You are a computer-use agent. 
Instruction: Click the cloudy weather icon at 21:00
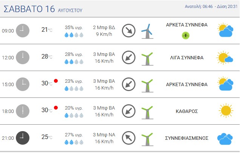225,138
